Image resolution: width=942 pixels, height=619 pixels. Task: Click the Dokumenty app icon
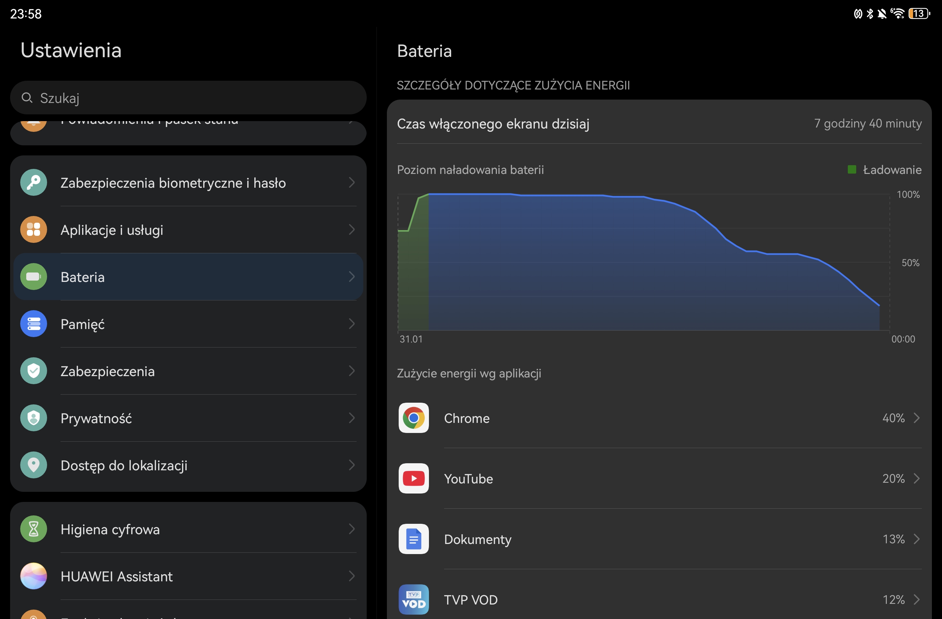click(413, 539)
